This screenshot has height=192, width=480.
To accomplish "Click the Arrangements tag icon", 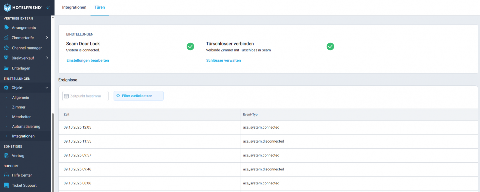I will pos(6,27).
